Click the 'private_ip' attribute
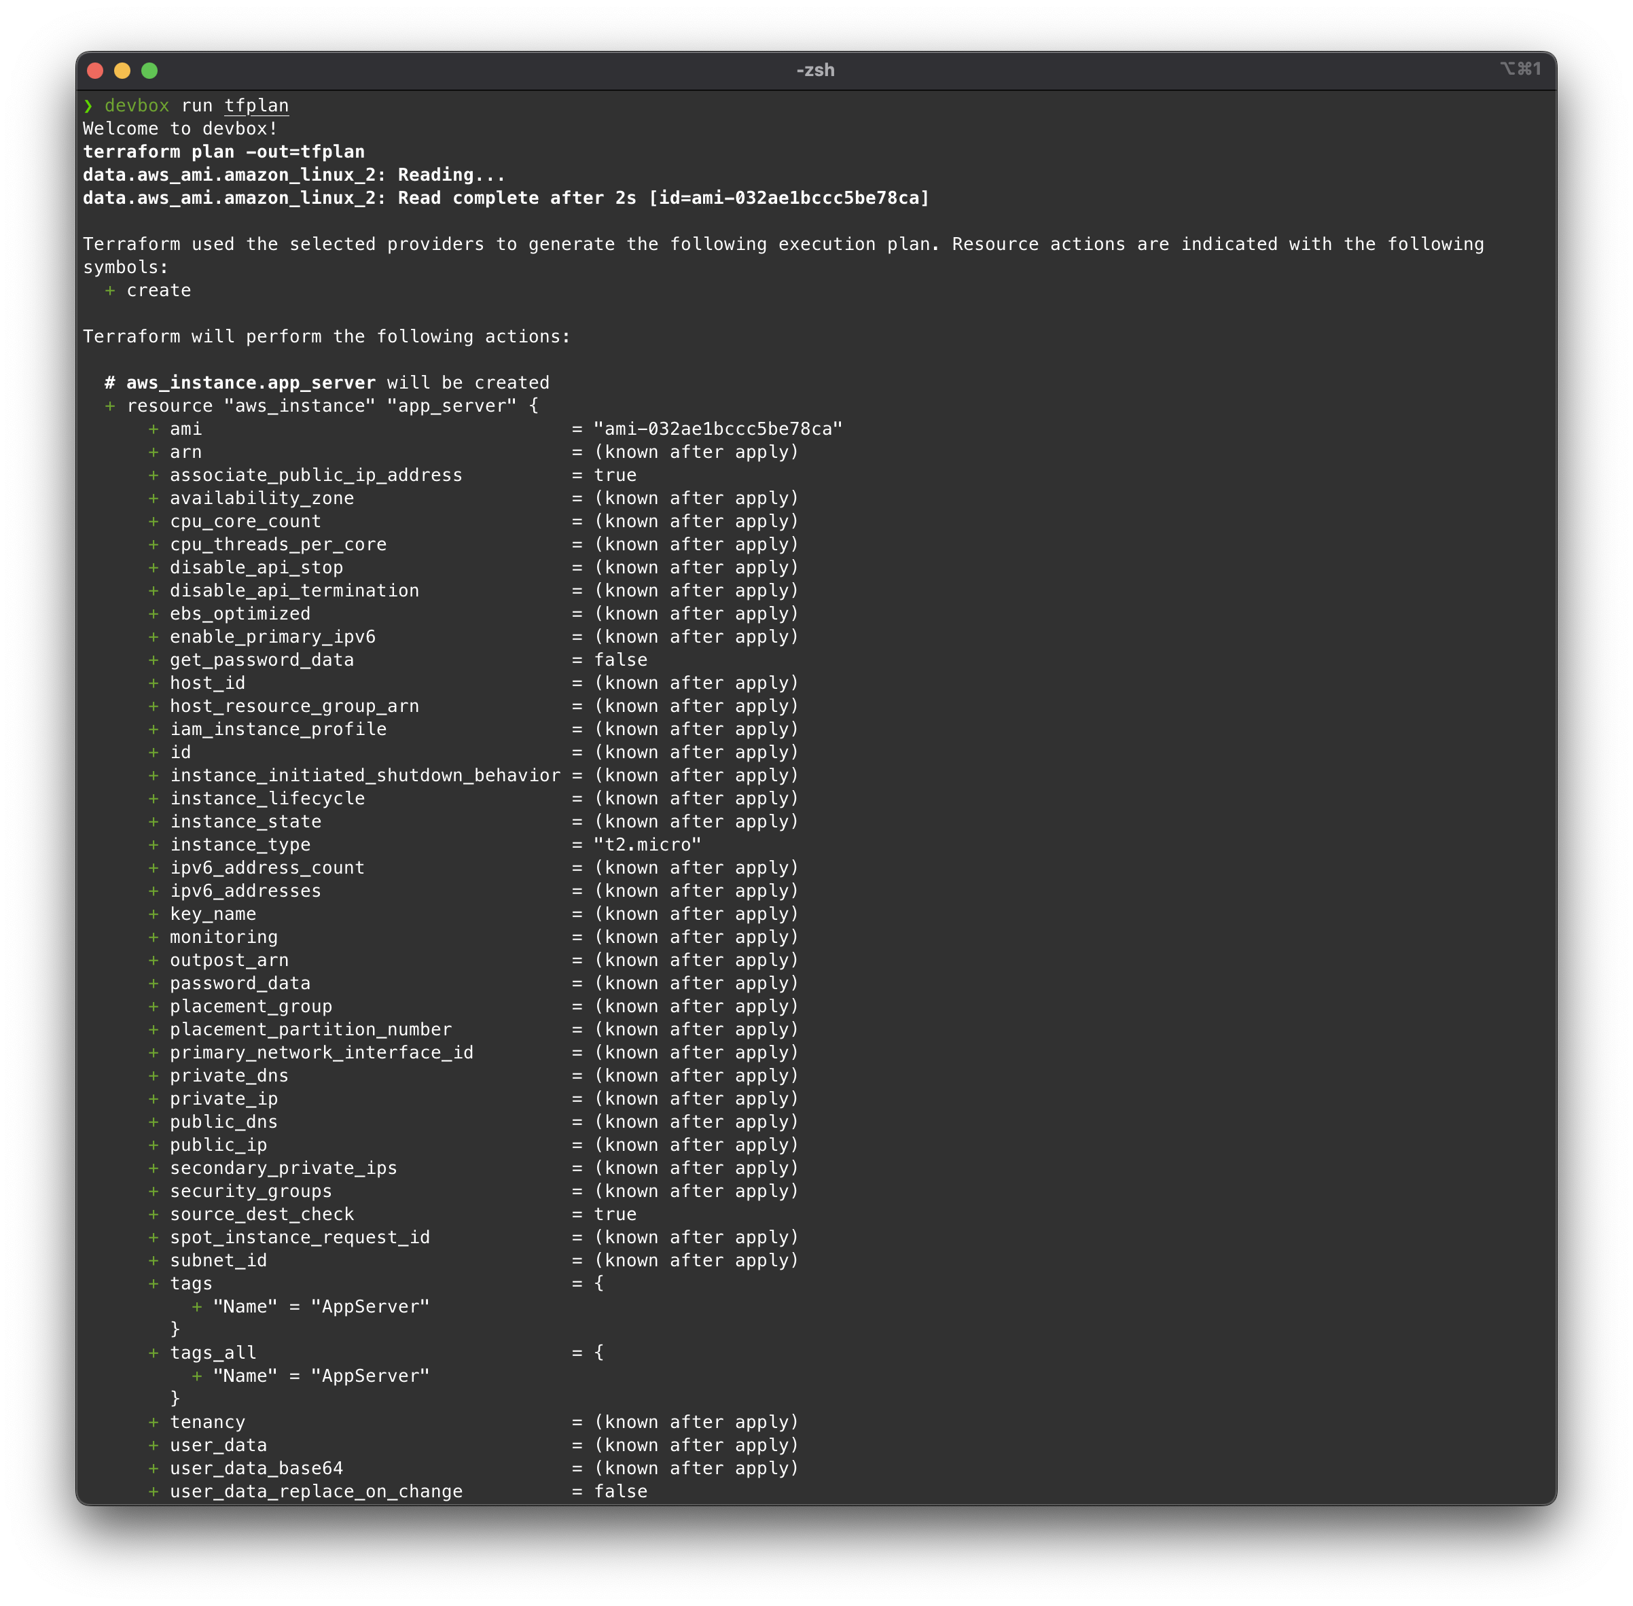Viewport: 1633px width, 1606px height. [x=223, y=1099]
